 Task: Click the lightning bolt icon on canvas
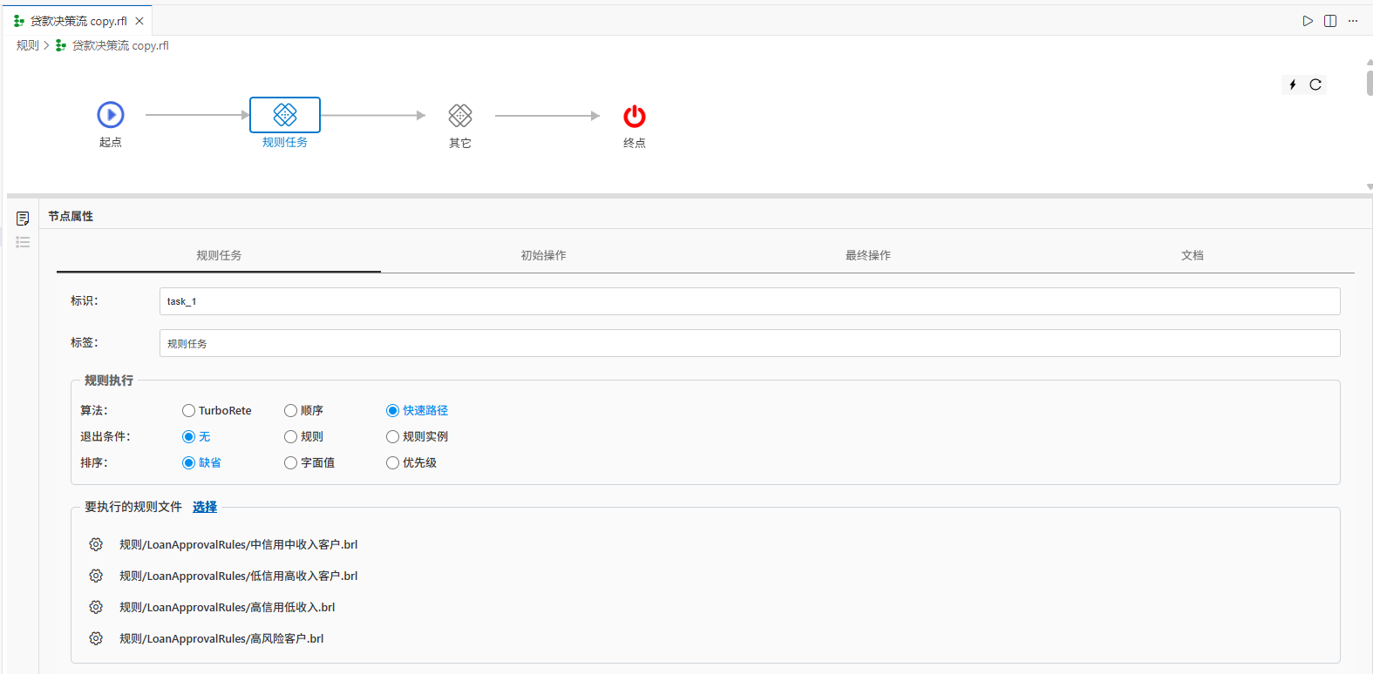1293,84
